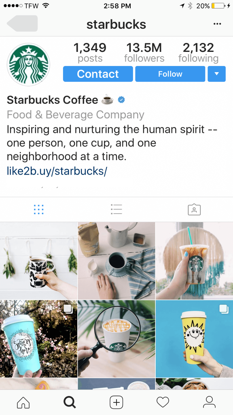Follow the starbucks account
The width and height of the screenshot is (233, 415).
(170, 74)
